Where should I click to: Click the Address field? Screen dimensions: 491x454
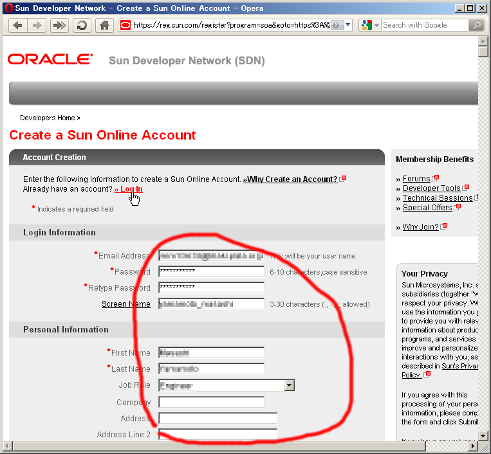[218, 419]
